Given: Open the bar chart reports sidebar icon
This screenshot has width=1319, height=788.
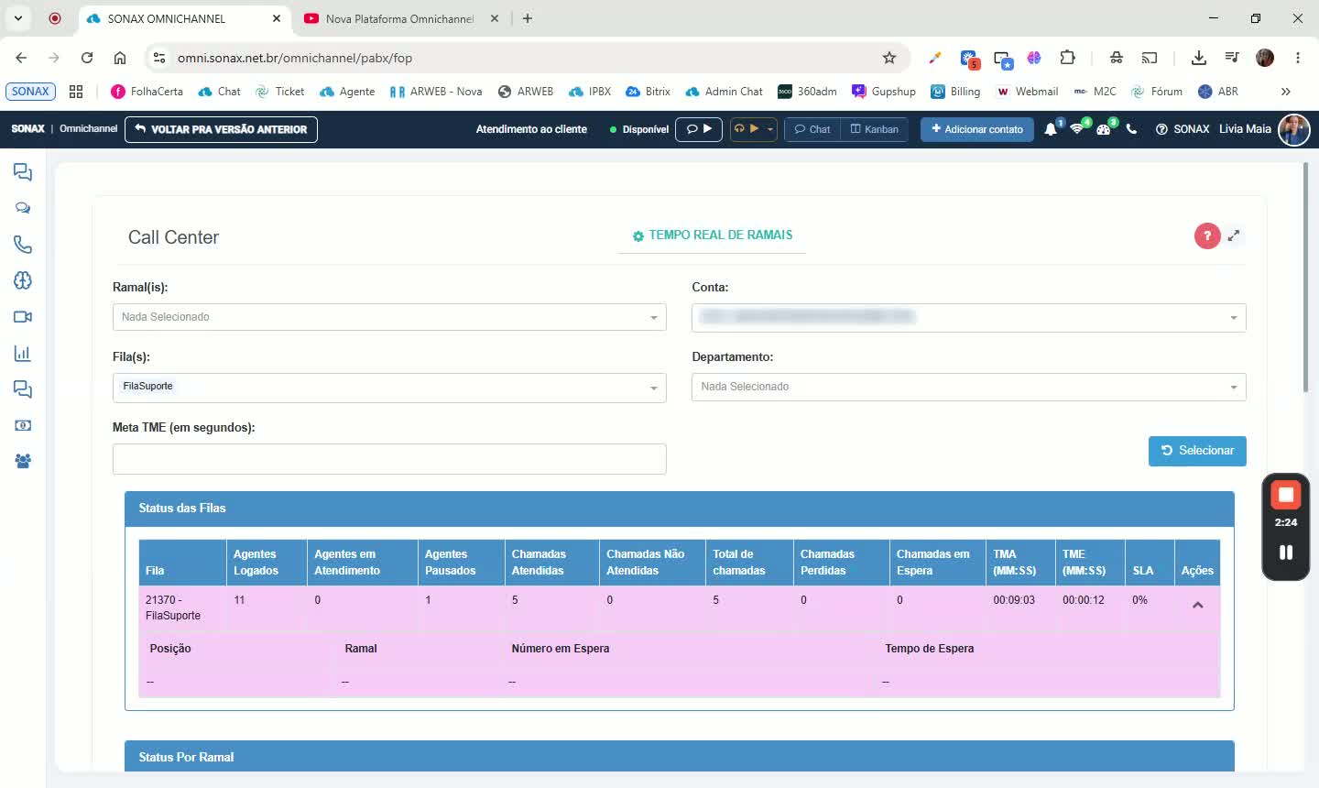Looking at the screenshot, I should [x=23, y=354].
